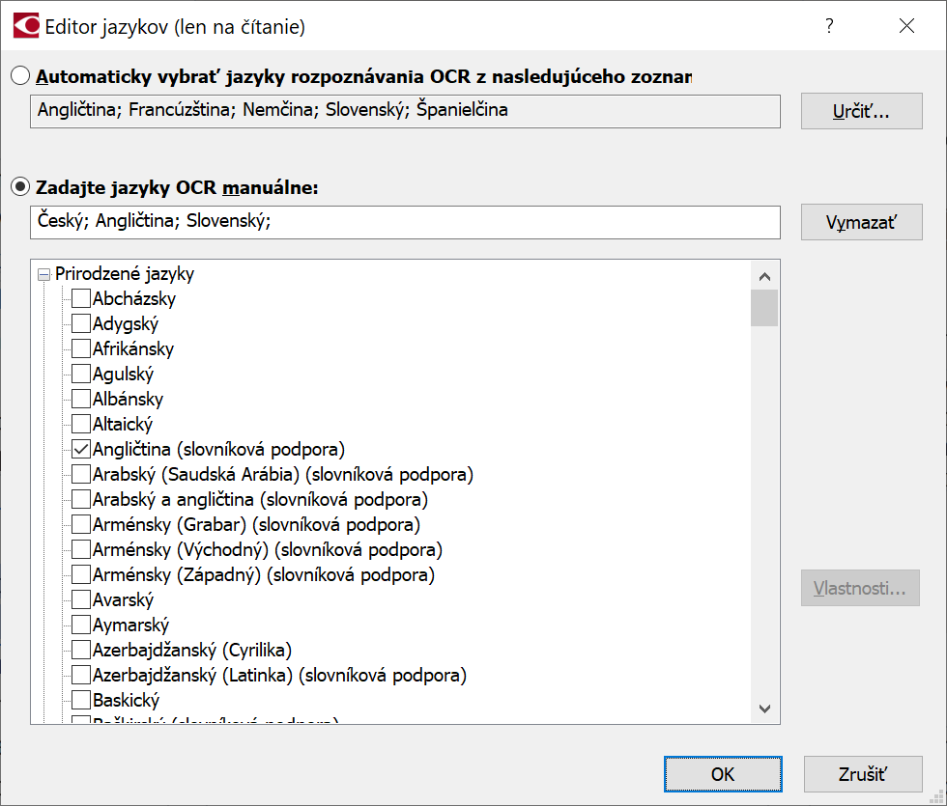Uncheck the Angličtina language checkbox
Screen dimensions: 947x806
coord(81,449)
